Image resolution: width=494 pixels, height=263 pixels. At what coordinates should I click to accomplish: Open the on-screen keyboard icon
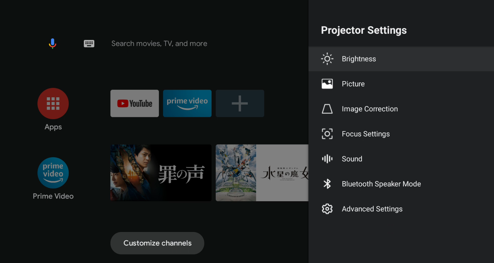89,44
